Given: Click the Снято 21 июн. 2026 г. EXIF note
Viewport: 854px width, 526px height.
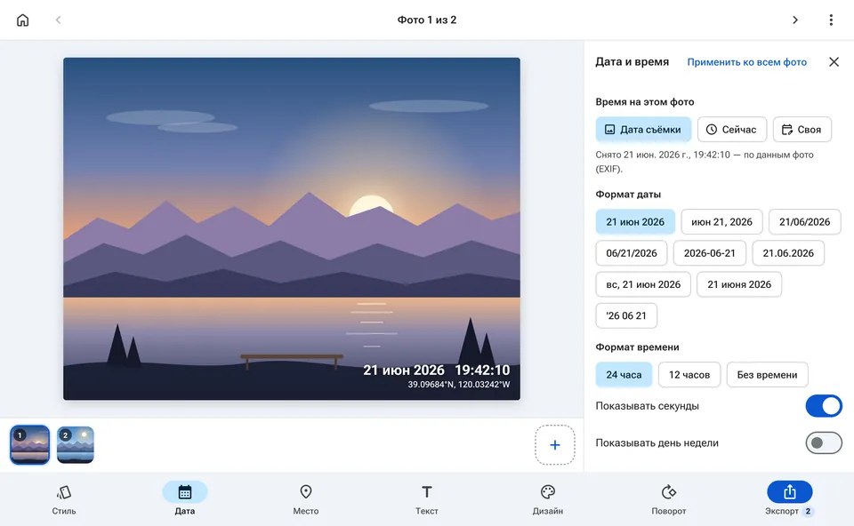Looking at the screenshot, I should (x=705, y=162).
